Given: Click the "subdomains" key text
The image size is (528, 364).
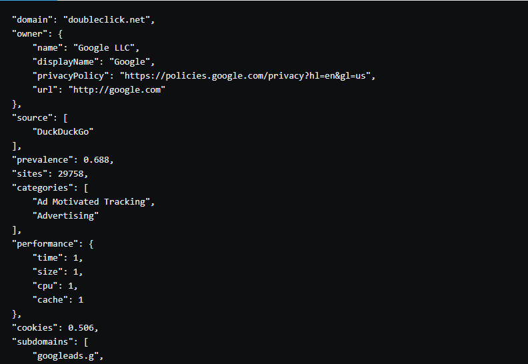Looking at the screenshot, I should pos(43,342).
